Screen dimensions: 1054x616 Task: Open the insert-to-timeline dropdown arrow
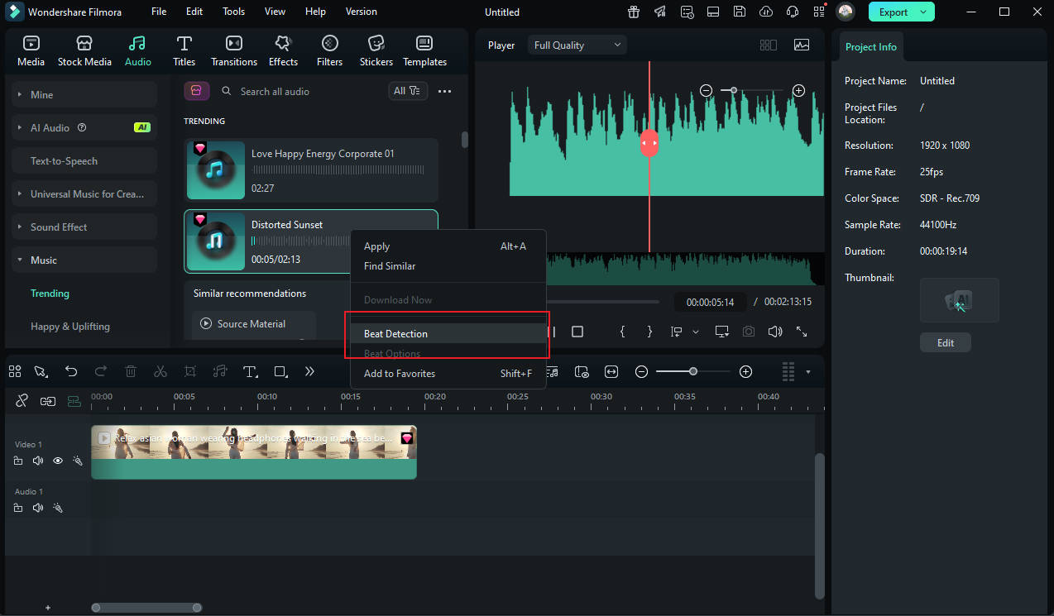coord(696,332)
